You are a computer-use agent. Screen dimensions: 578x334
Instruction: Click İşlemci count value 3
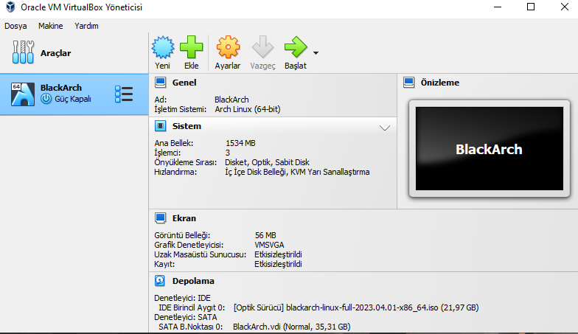(x=227, y=153)
